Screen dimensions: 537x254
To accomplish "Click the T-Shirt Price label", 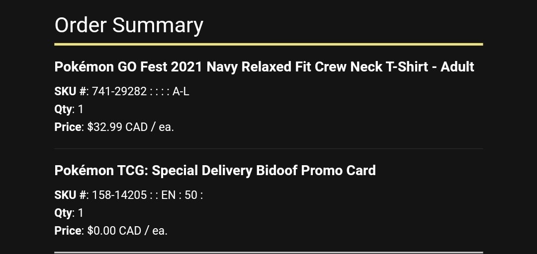I will pos(68,127).
